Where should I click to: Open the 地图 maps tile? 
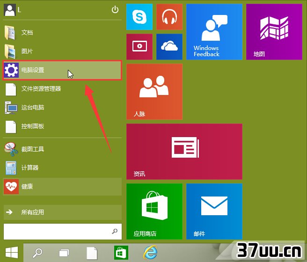tap(274, 32)
